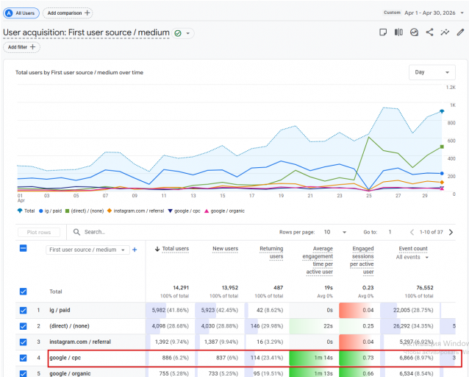Click the edit comparisons columns icon
This screenshot has width=469, height=377.
[398, 32]
